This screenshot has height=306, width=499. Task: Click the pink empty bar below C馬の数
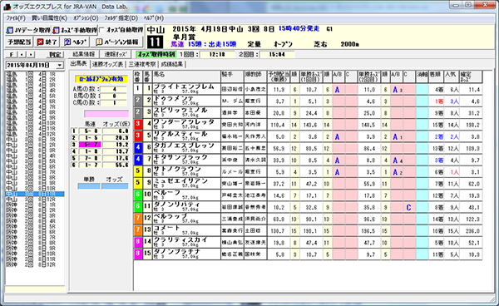(106, 114)
